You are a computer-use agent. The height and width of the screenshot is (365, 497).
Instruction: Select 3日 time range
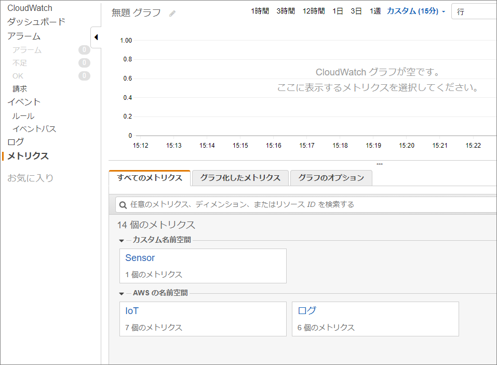tap(356, 11)
